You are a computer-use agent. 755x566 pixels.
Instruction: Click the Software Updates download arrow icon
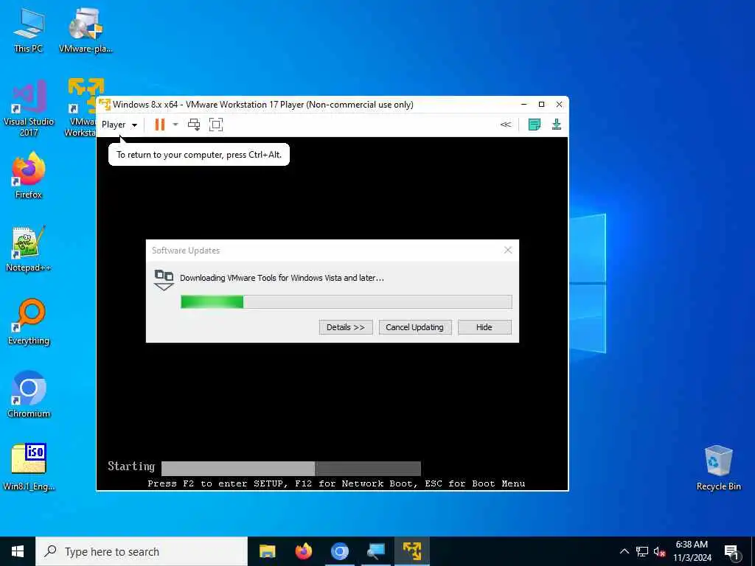[164, 280]
